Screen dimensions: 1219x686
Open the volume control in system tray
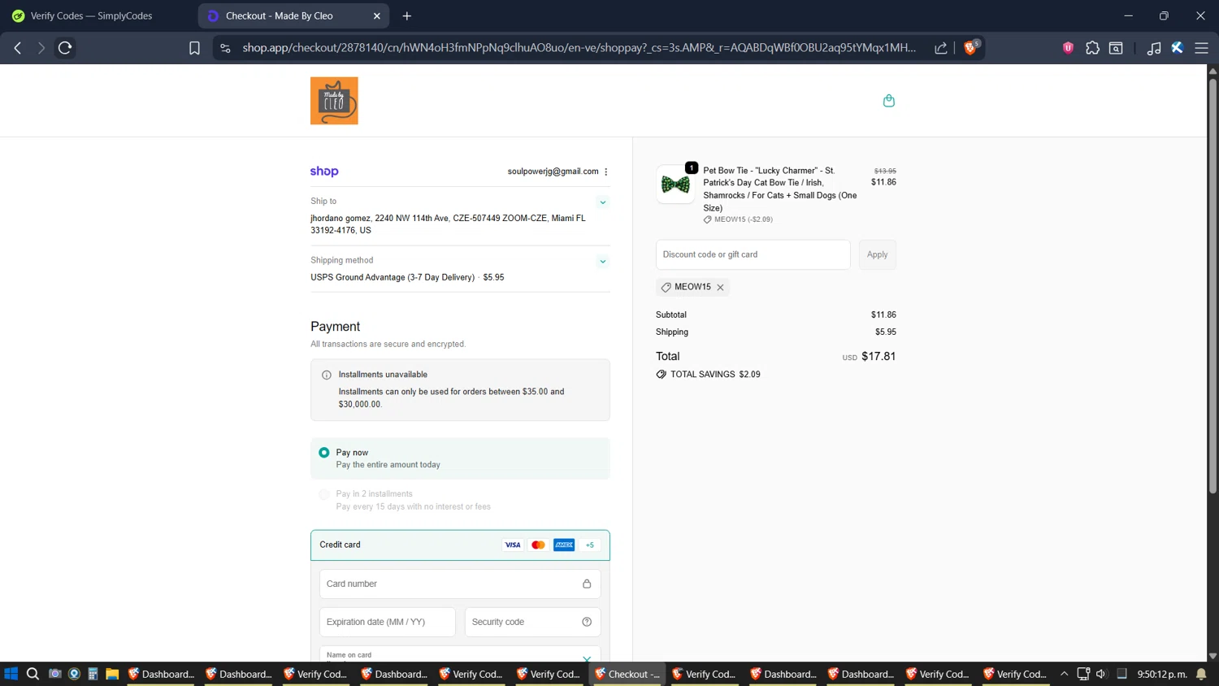click(1101, 674)
